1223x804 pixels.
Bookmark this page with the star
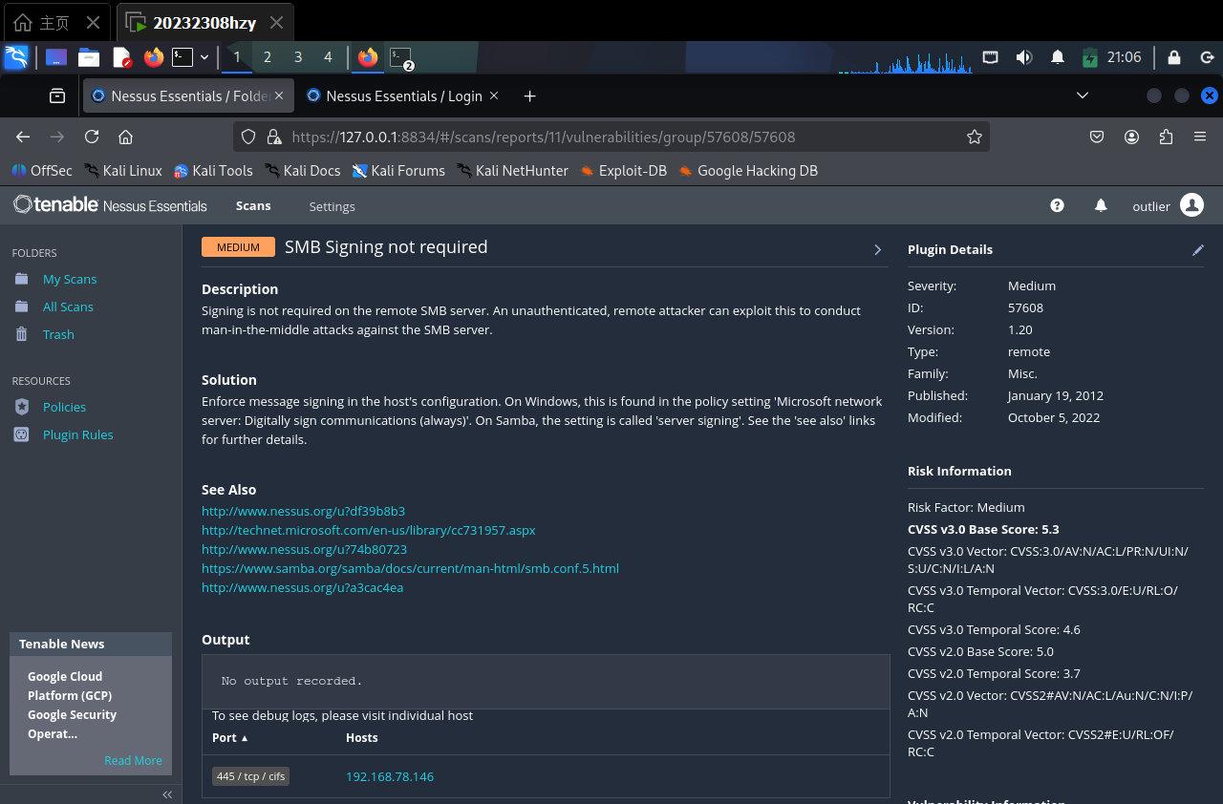click(x=975, y=137)
